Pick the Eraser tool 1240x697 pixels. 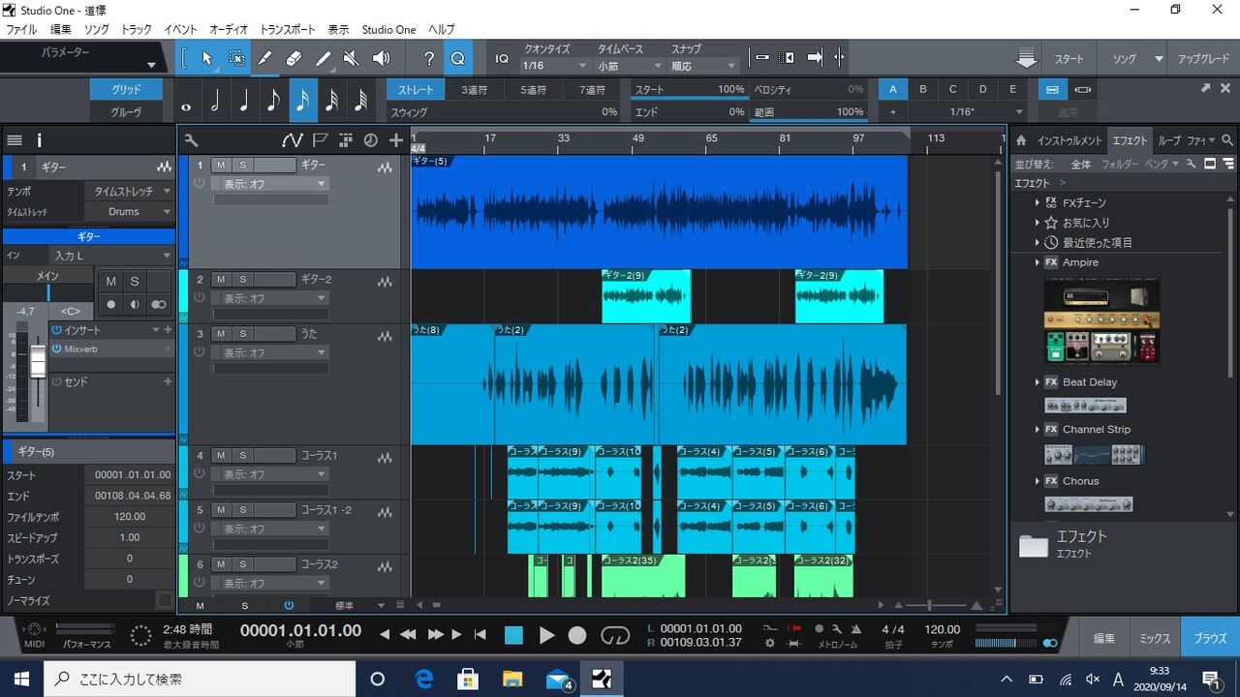pyautogui.click(x=294, y=58)
